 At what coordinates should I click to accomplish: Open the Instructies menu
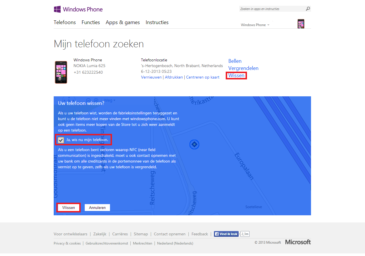[157, 22]
